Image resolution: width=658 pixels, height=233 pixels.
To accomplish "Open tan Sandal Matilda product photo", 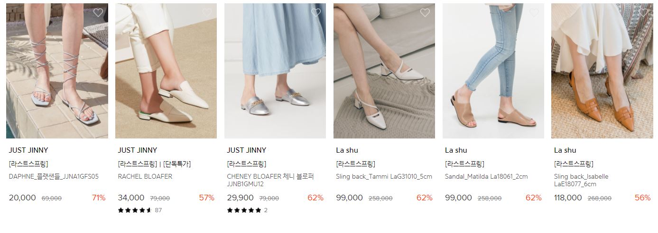I will pyautogui.click(x=493, y=71).
